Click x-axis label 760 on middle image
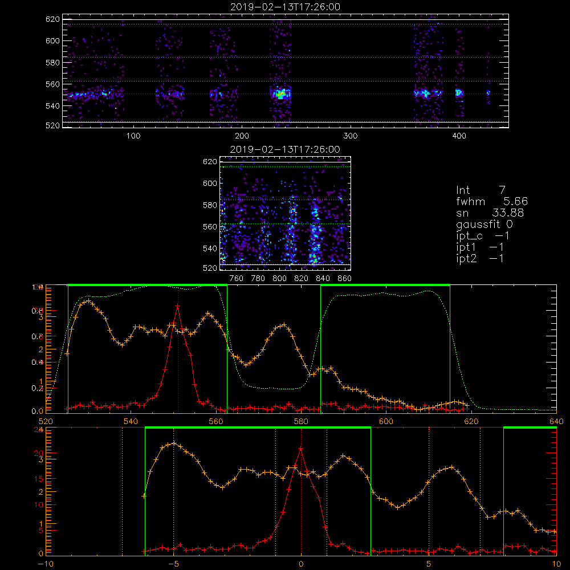The width and height of the screenshot is (570, 570). point(237,279)
